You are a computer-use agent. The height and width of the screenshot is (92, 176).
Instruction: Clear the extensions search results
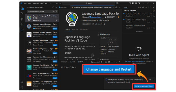point(54,11)
